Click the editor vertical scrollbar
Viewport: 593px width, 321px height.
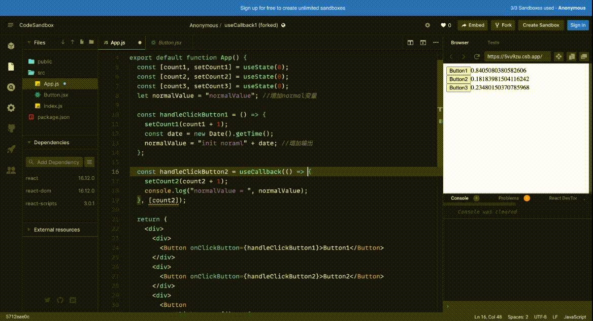pyautogui.click(x=440, y=114)
